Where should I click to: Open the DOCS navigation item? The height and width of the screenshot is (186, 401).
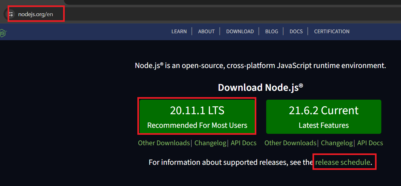(x=296, y=31)
